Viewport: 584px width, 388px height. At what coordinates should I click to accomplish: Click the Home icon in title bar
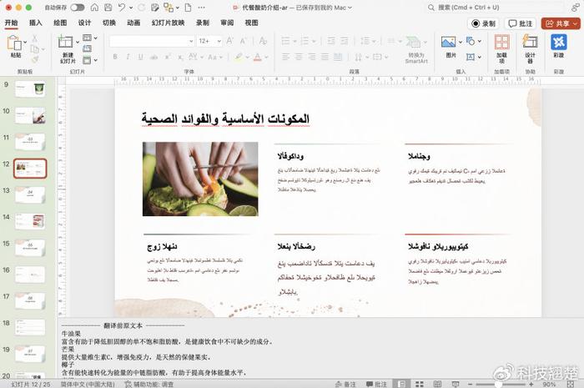[x=94, y=8]
